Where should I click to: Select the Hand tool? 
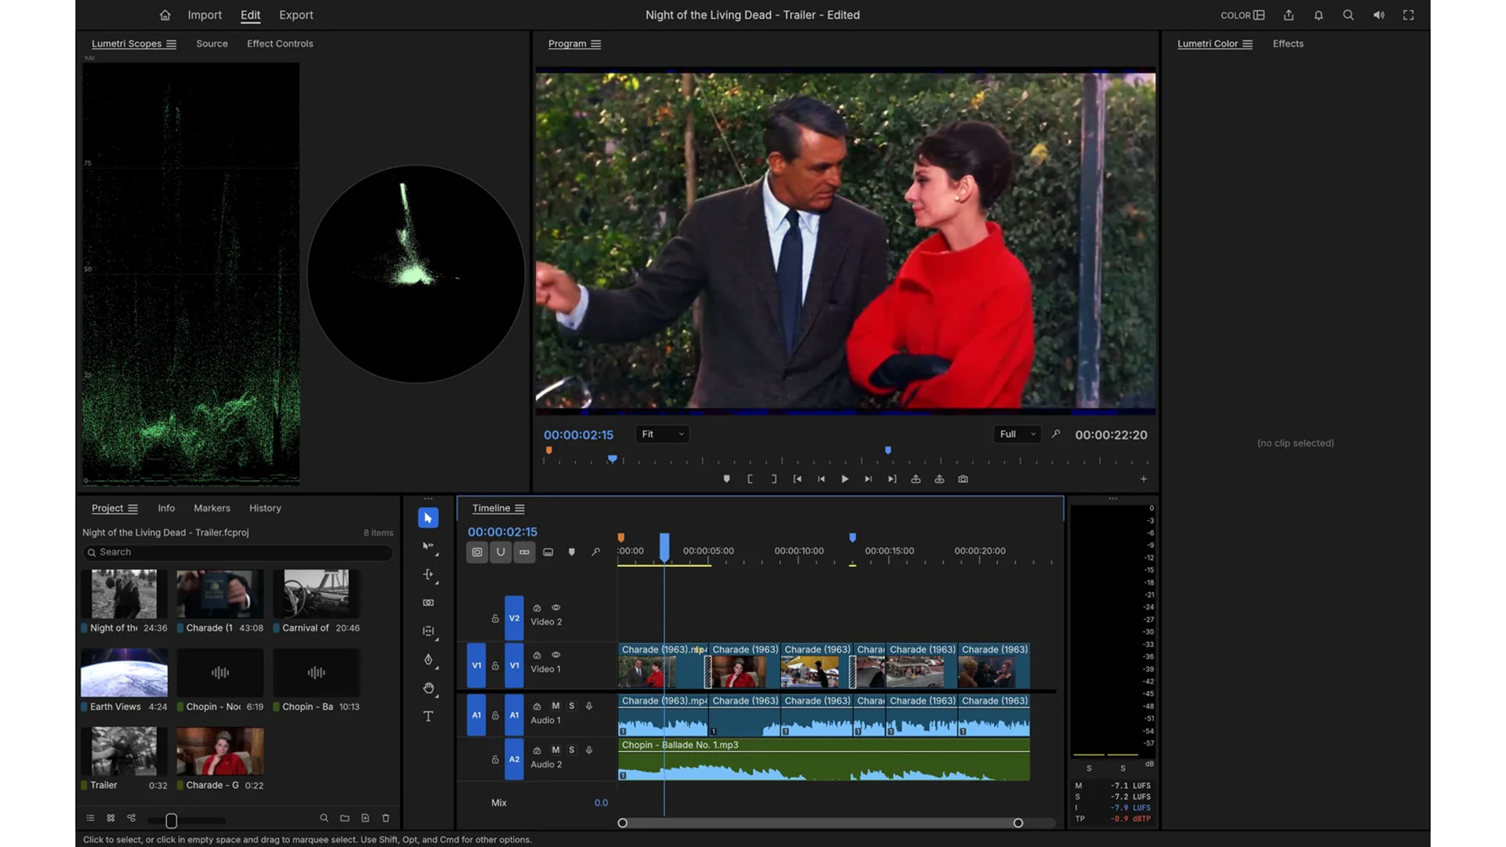[x=428, y=688]
